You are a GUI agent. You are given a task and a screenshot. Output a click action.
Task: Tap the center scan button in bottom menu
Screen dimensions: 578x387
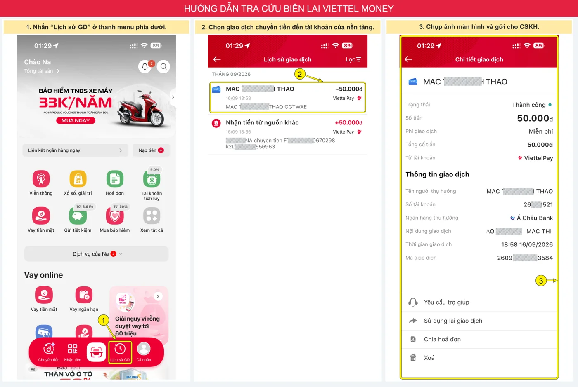(x=96, y=352)
